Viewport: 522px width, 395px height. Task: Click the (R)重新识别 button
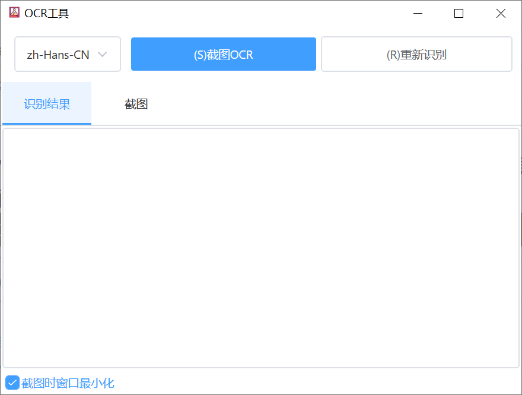click(x=416, y=54)
